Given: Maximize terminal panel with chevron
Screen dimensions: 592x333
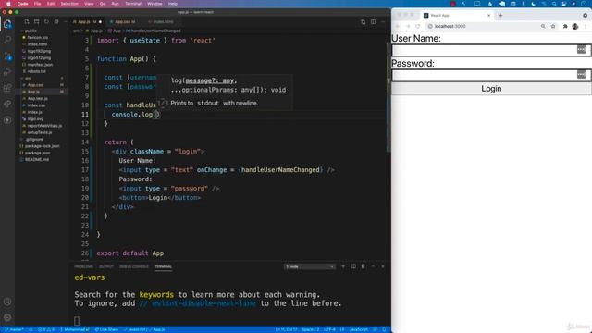Looking at the screenshot, I should coord(373,266).
